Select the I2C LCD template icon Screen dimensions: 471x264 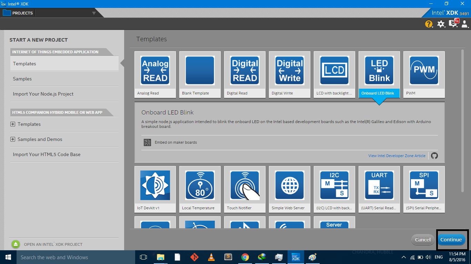(334, 185)
